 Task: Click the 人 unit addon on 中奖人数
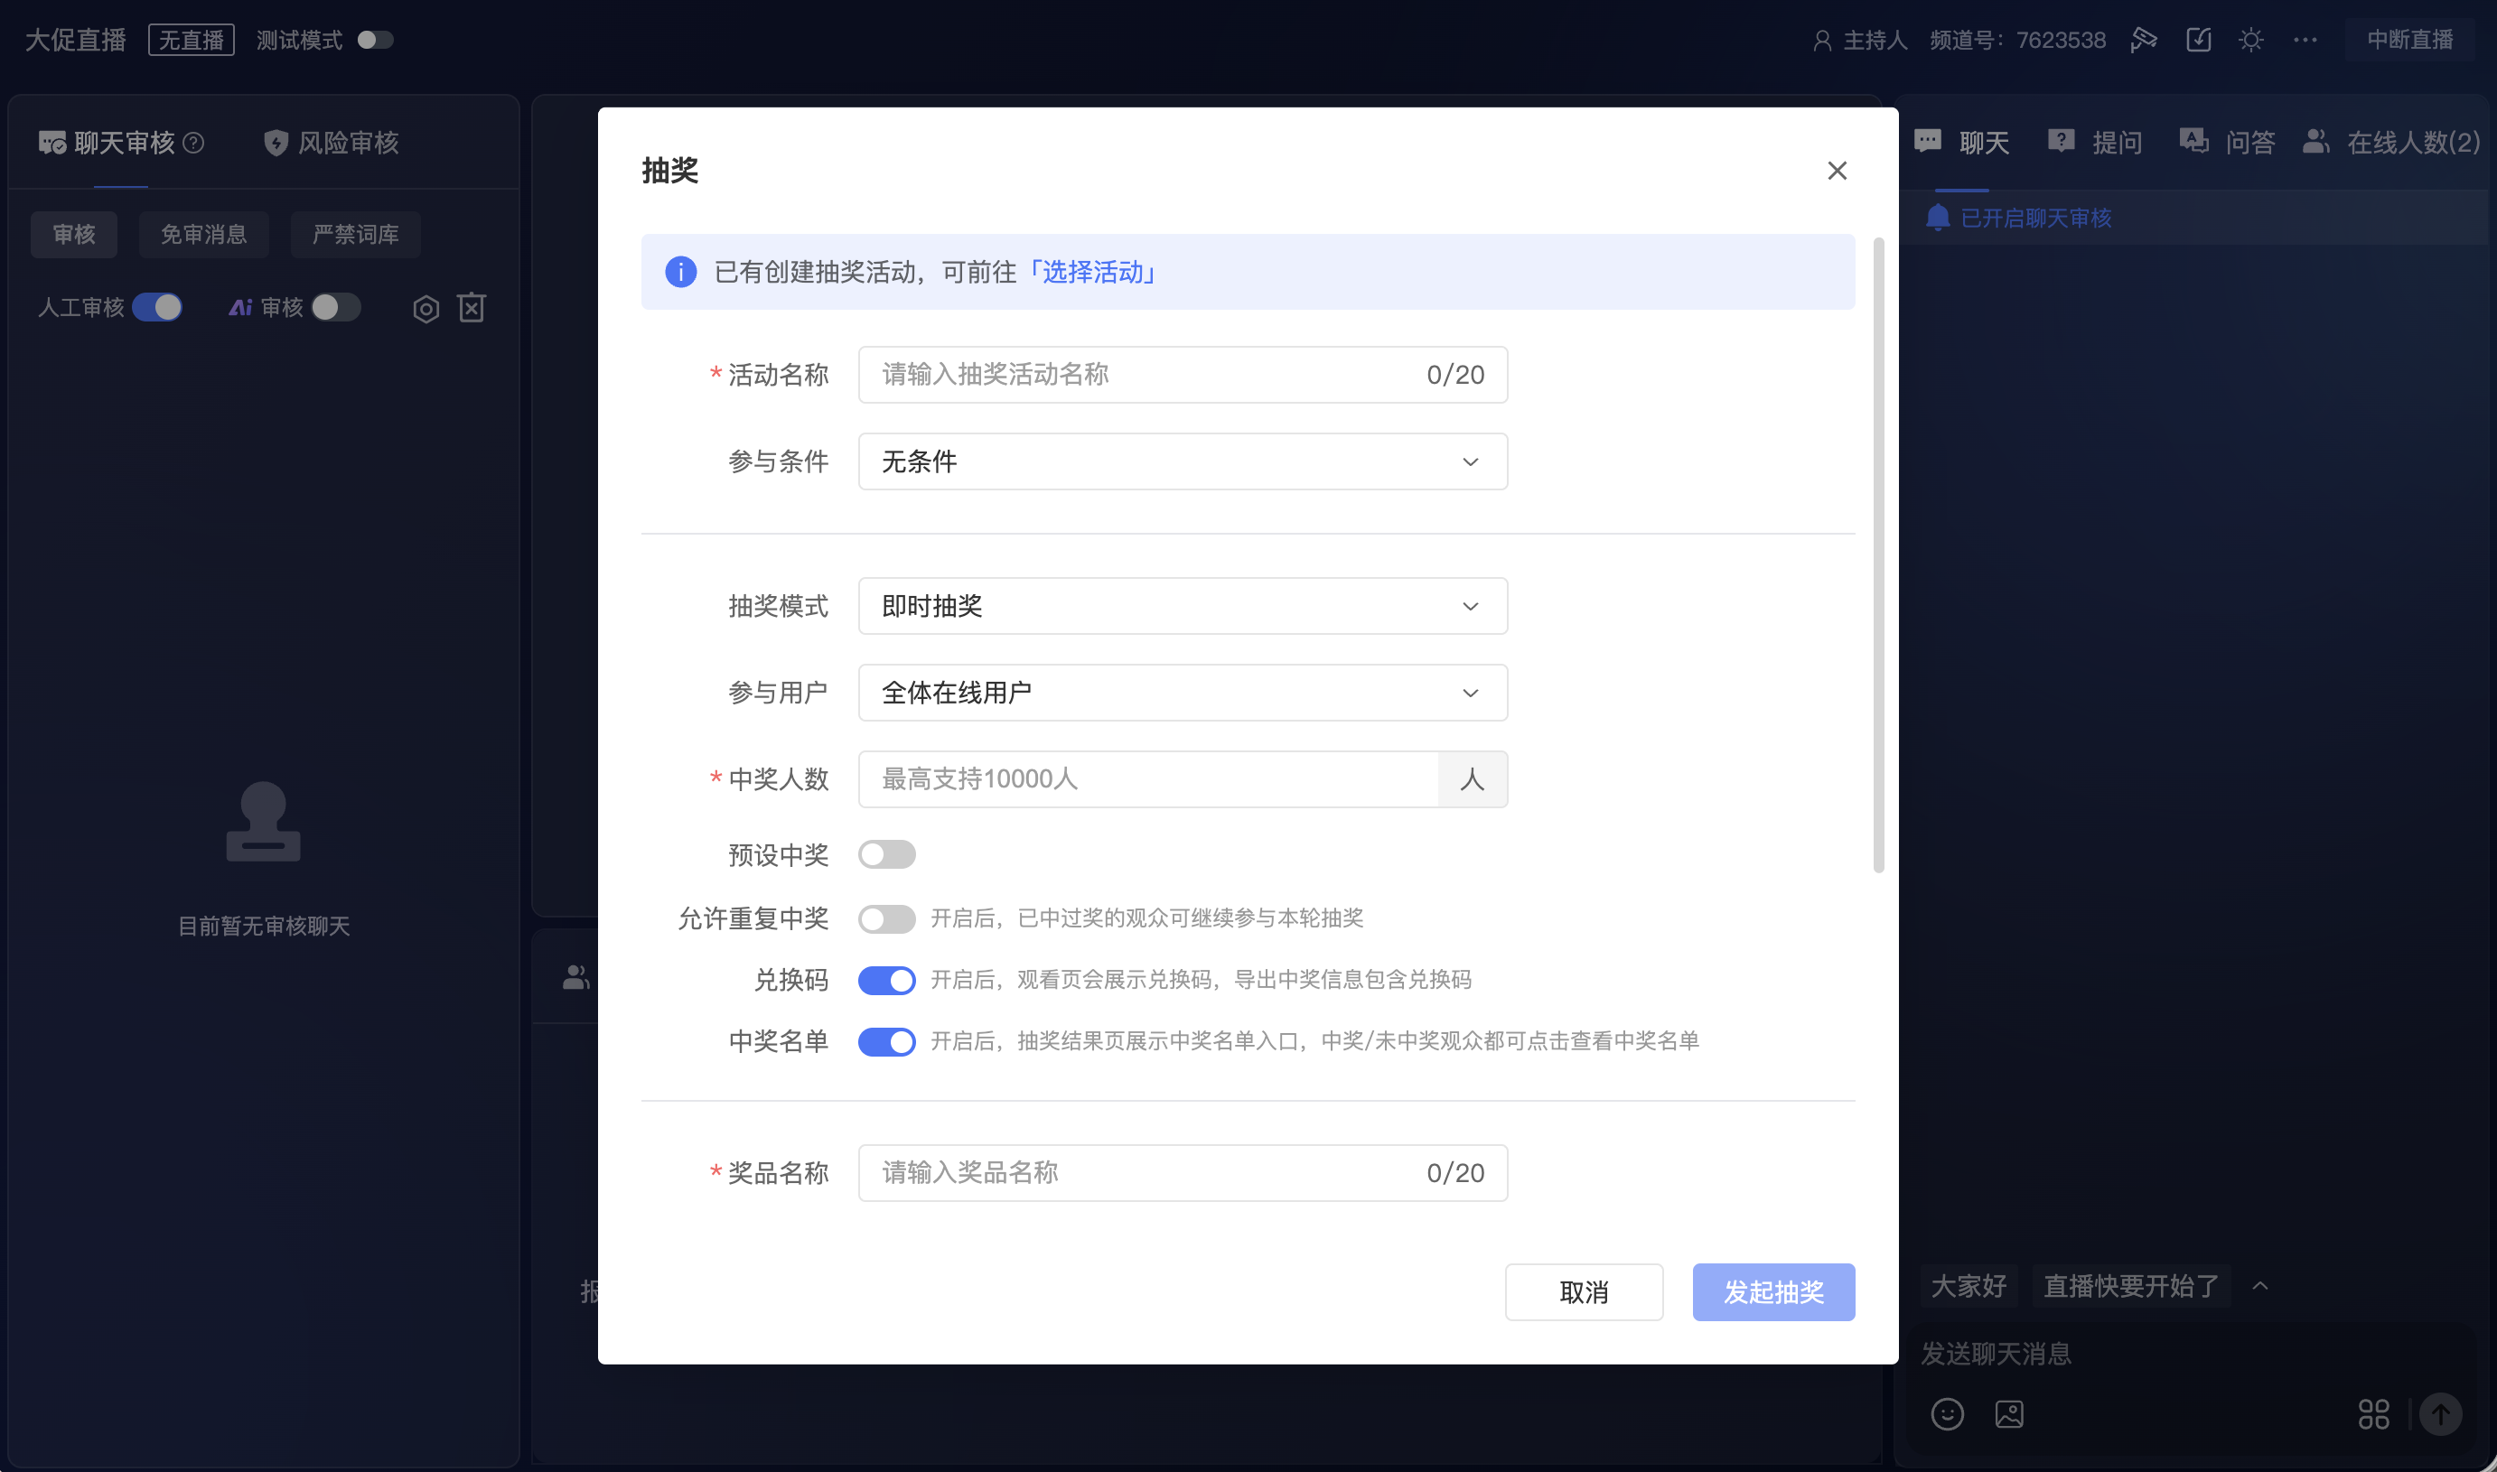point(1473,778)
